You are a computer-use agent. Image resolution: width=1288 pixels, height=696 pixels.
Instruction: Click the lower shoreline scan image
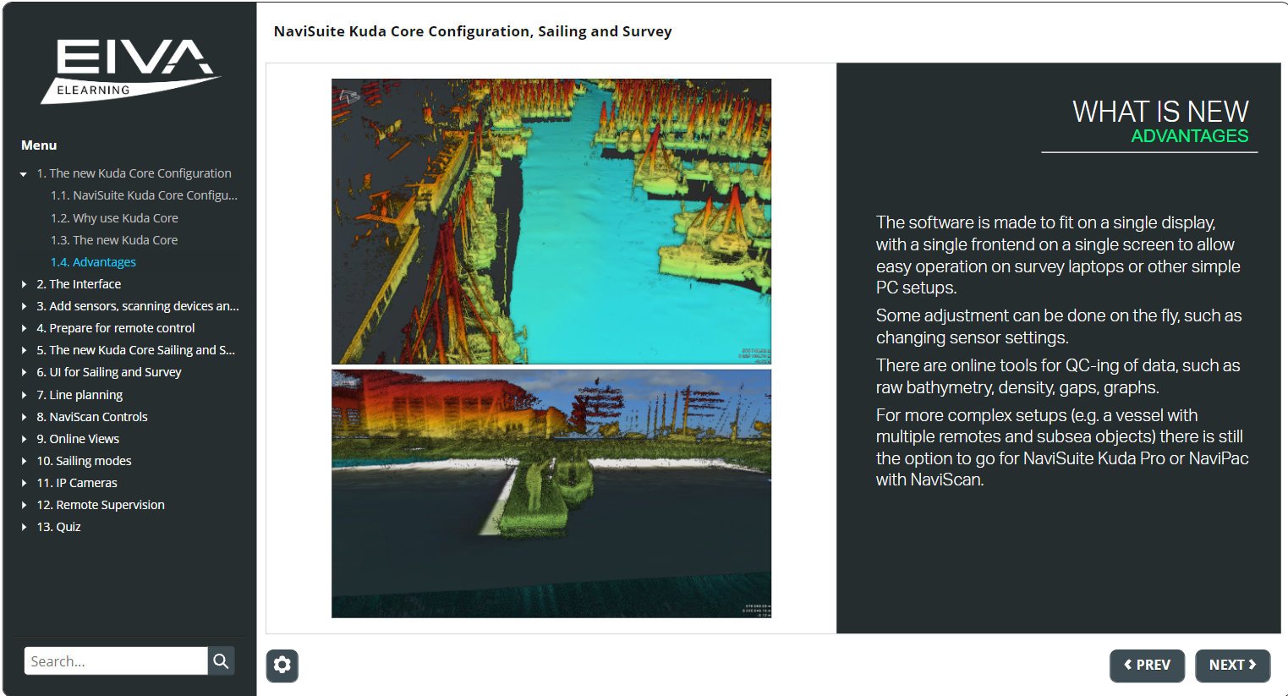point(551,493)
